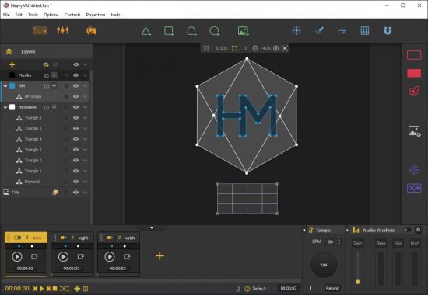
Task: Open the mixer sliders icon in top toolbar
Action: (x=63, y=30)
